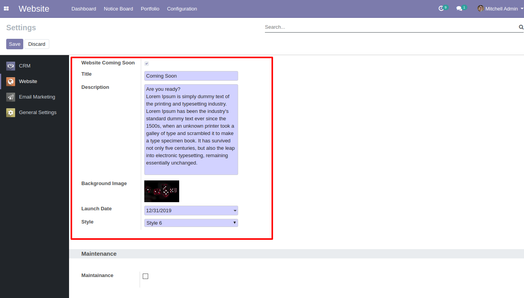Viewport: 524px width, 298px height.
Task: Open the Notice Board menu
Action: [x=118, y=9]
